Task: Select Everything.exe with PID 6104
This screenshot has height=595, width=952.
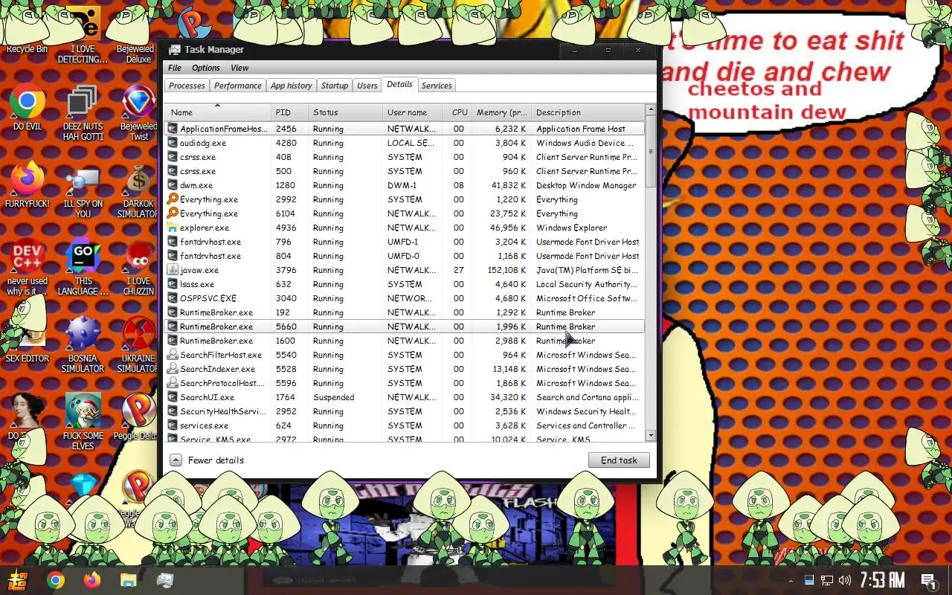Action: (404, 213)
